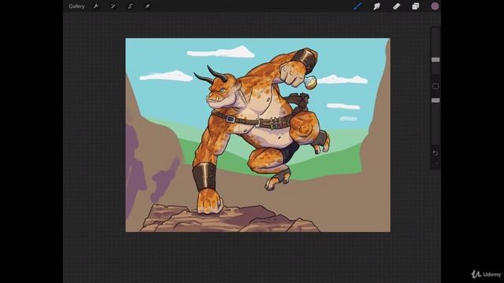Image resolution: width=504 pixels, height=283 pixels.
Task: Tap the monster artwork canvas
Action: point(258,135)
